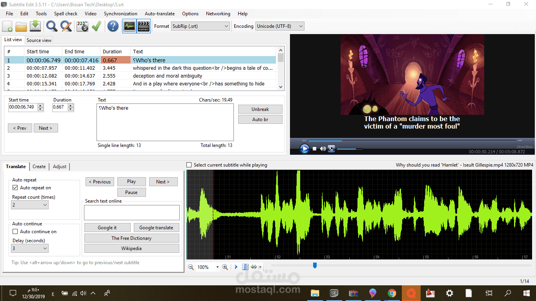This screenshot has width=536, height=301.
Task: Open the Find magnifier tool
Action: pos(52,26)
